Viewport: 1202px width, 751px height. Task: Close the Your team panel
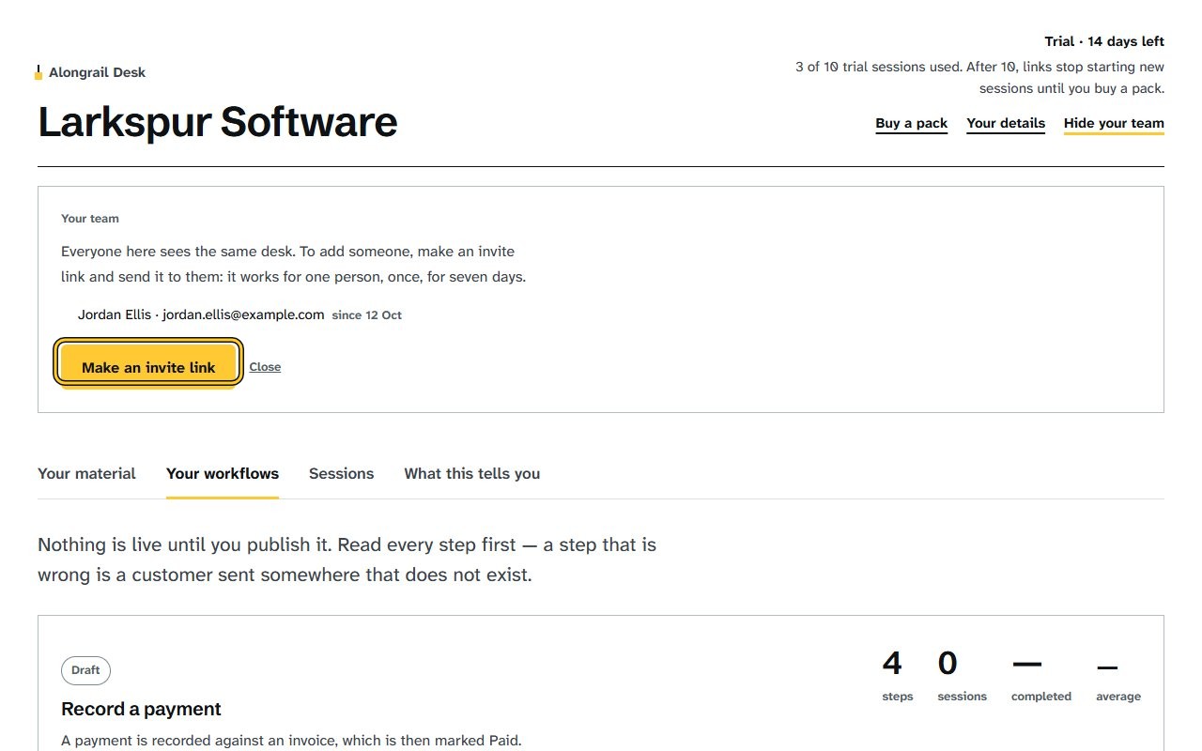(265, 367)
